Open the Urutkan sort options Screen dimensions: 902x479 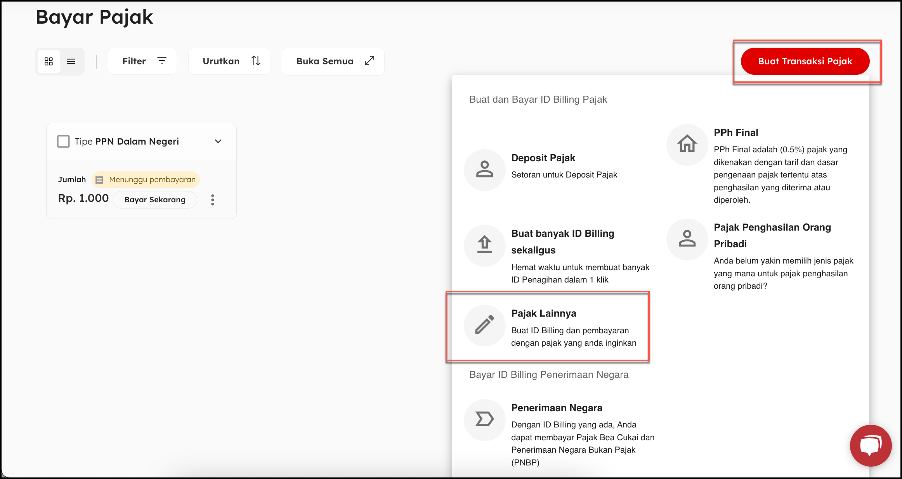tap(229, 61)
